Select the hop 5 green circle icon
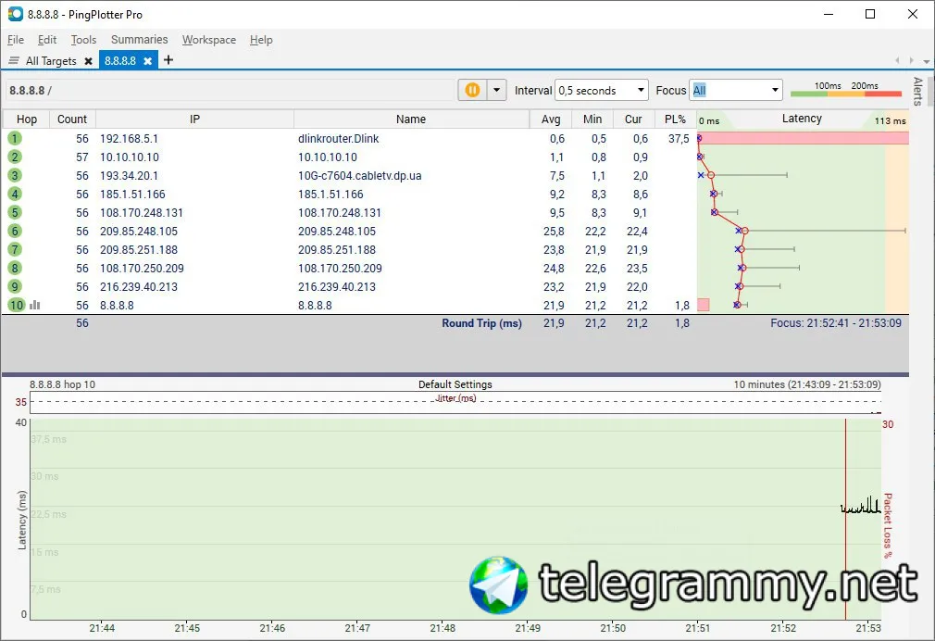The height and width of the screenshot is (641, 935). pos(15,212)
